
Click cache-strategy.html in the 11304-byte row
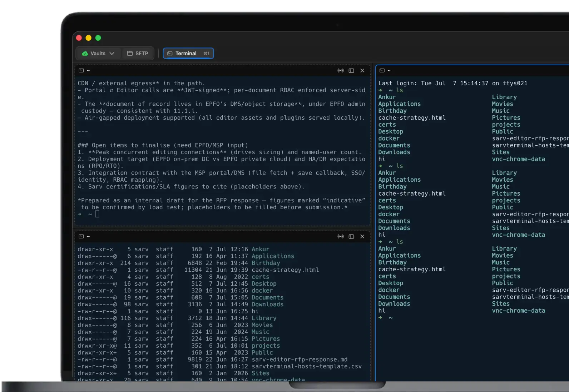[x=285, y=270]
